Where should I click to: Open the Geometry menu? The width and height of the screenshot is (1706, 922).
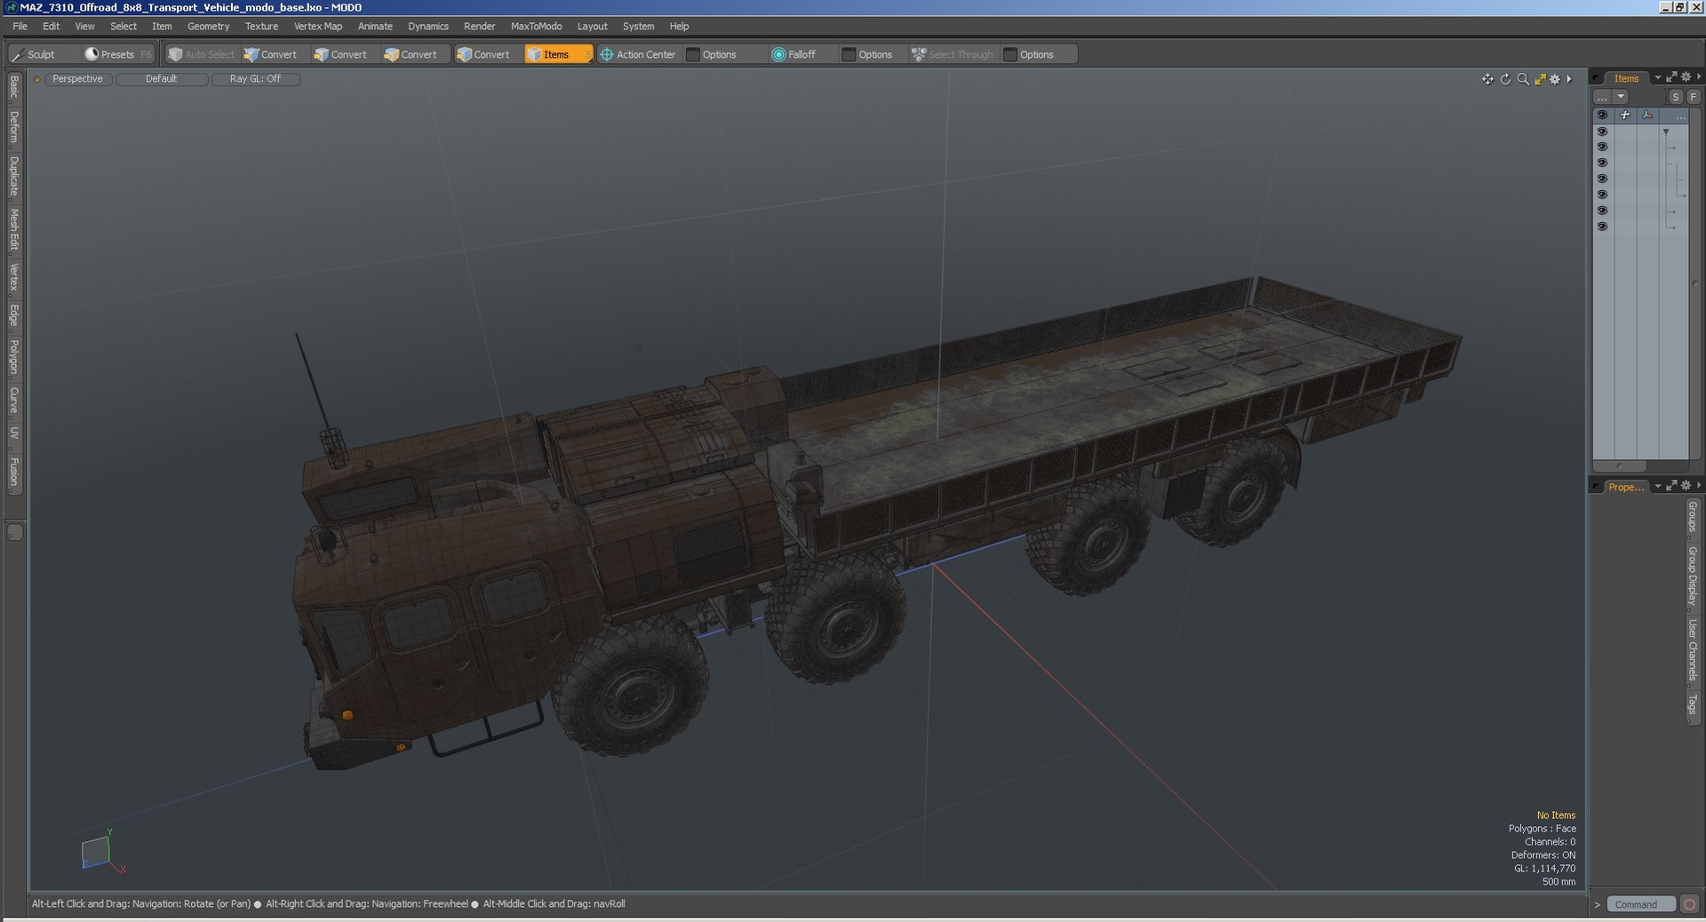point(209,27)
